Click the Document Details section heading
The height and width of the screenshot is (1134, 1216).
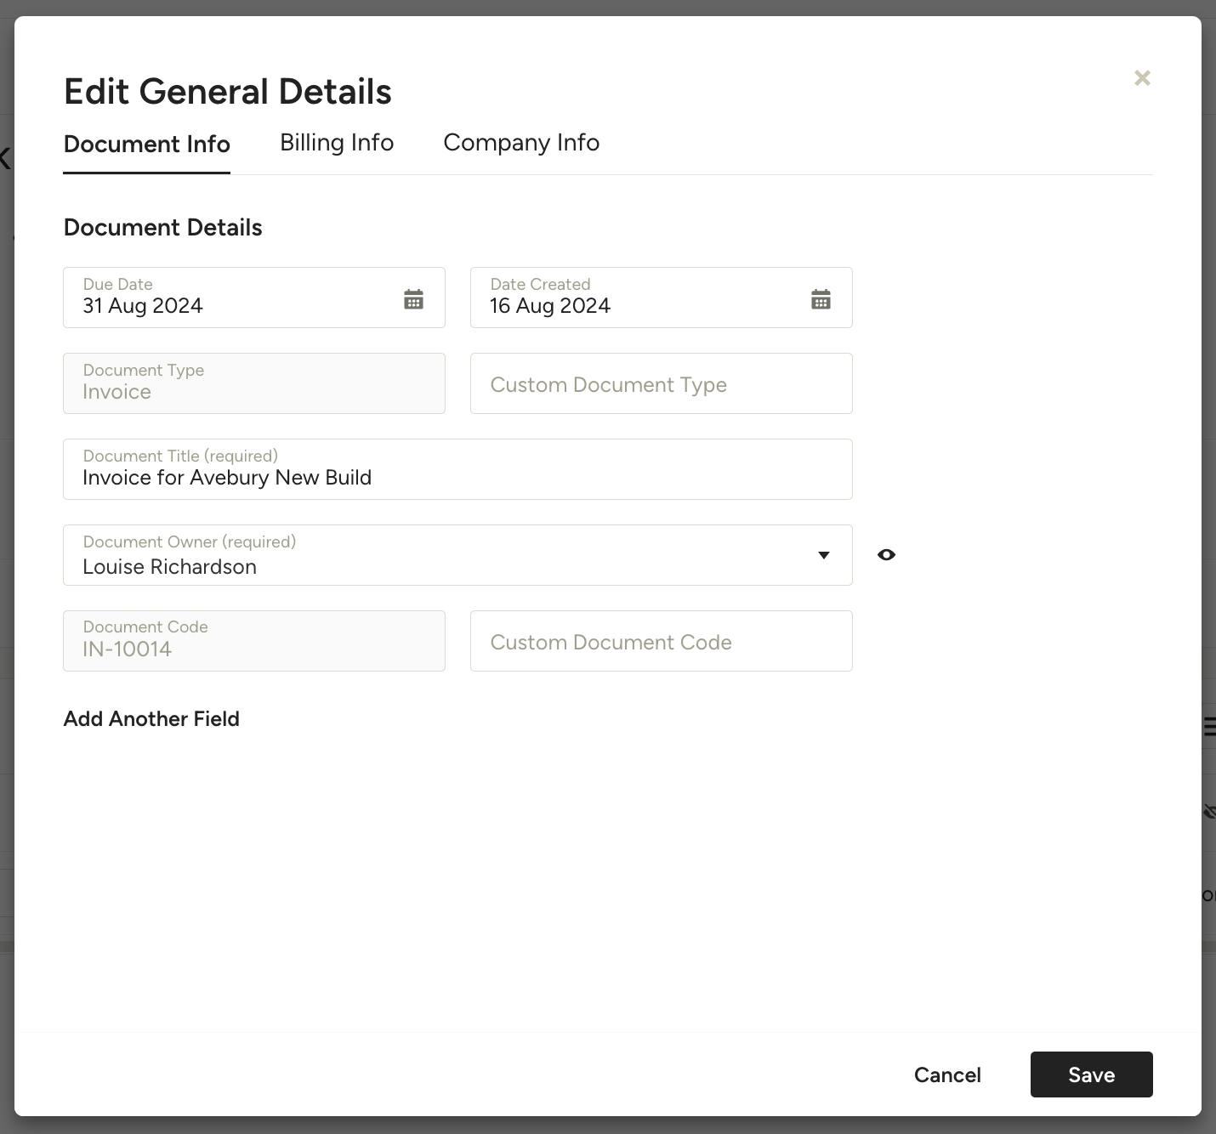tap(163, 228)
